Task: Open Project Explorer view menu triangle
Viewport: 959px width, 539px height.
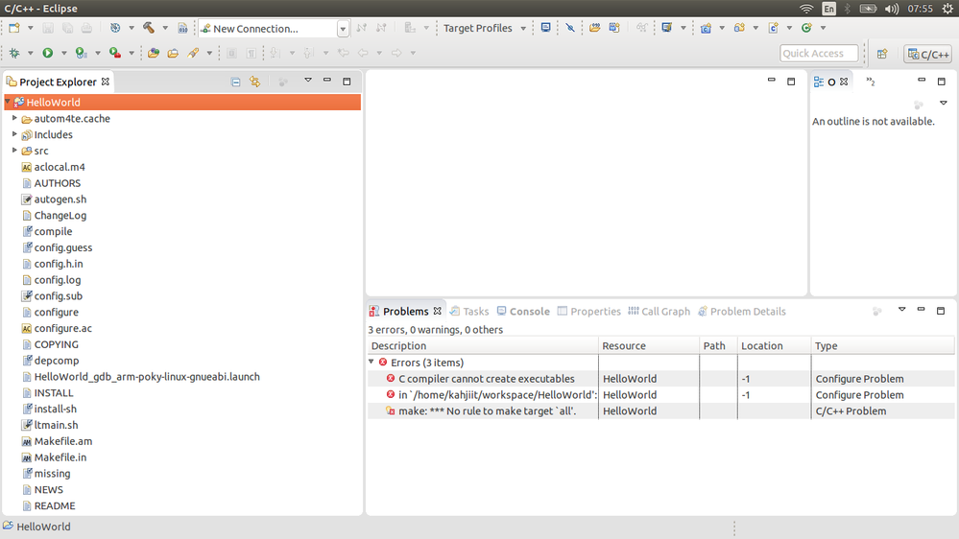Action: pos(307,81)
